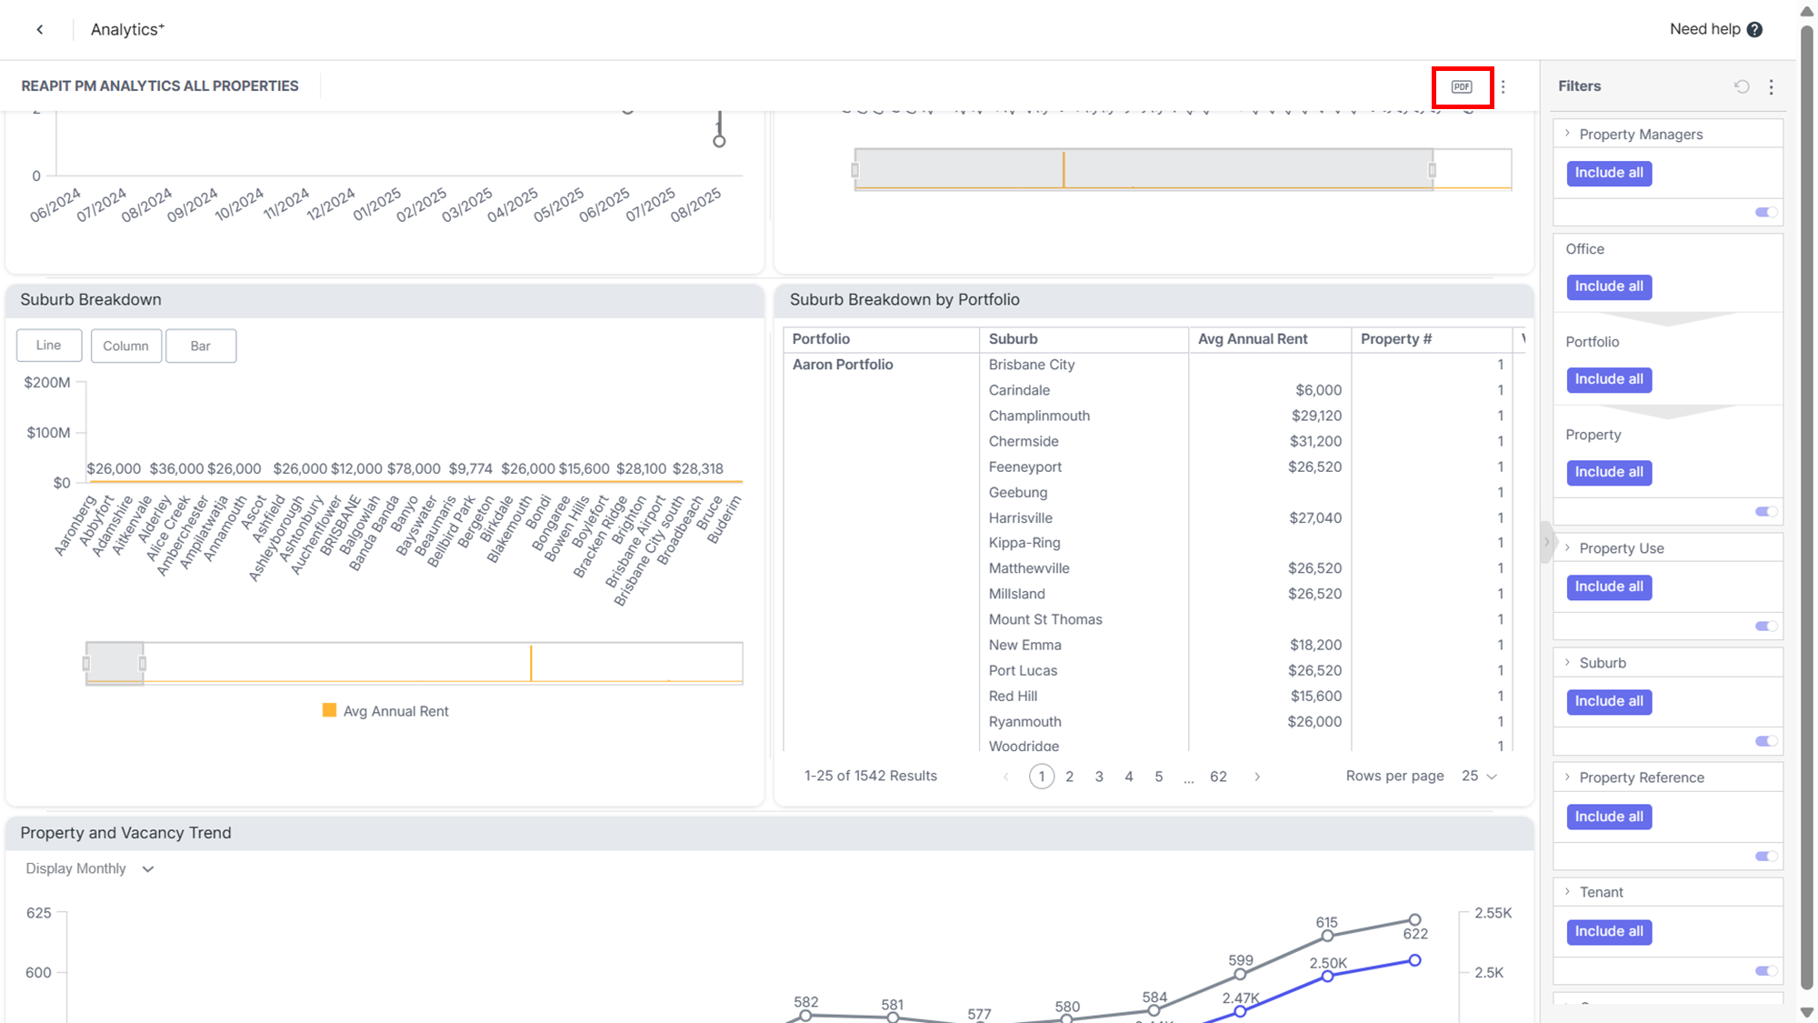Toggle the Property Use filter switch
1818x1023 pixels.
pos(1765,626)
